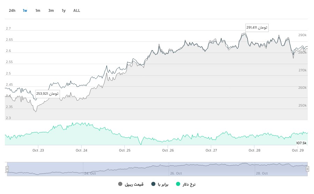Show ALL historical data
Viewport: 314px width, 194px height.
tap(77, 10)
